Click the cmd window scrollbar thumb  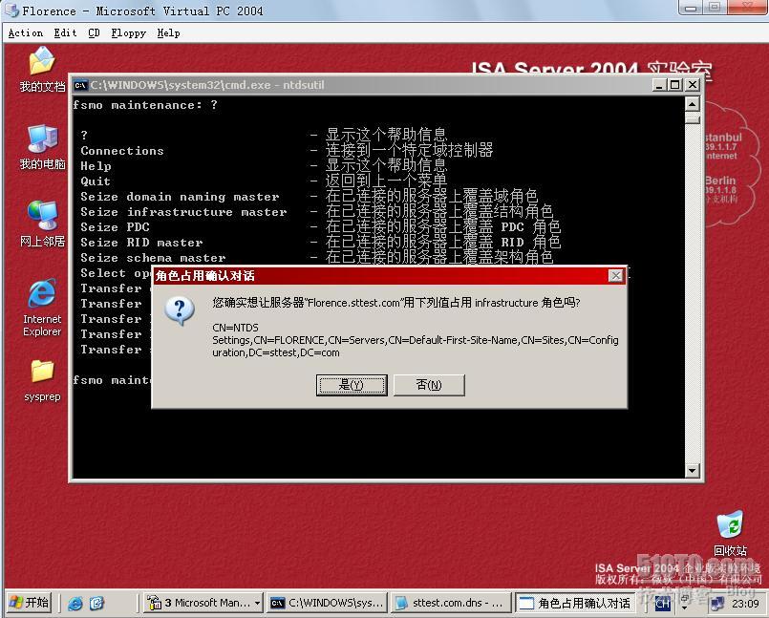pos(692,119)
